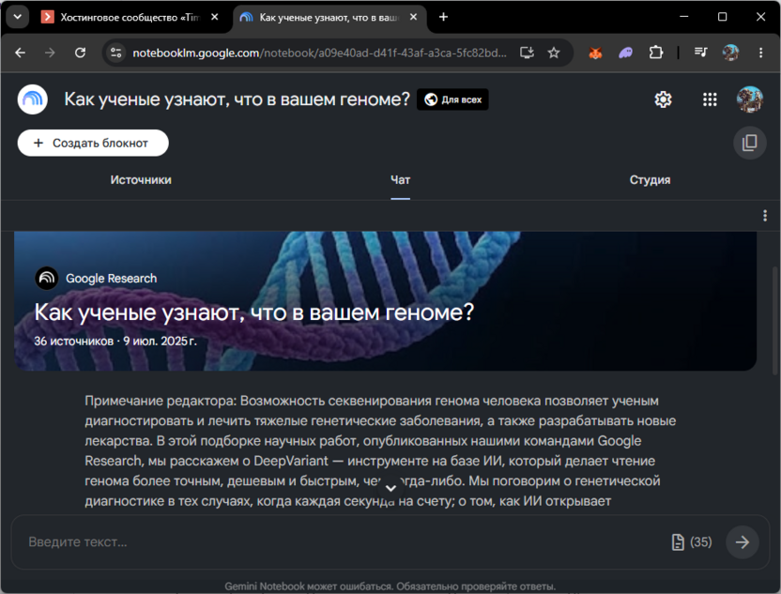This screenshot has width=781, height=594.
Task: Click the Примечание редактора paragraph text
Action: pyautogui.click(x=381, y=450)
